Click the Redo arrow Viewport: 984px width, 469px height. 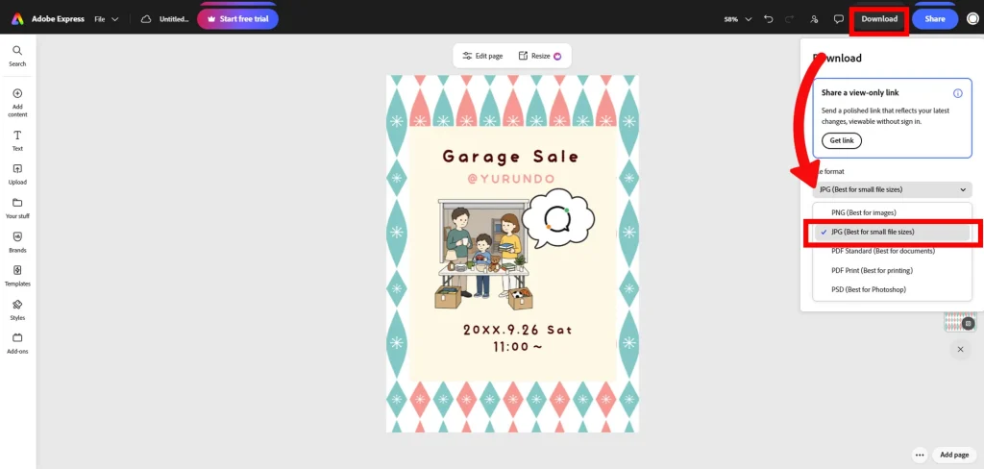[790, 19]
